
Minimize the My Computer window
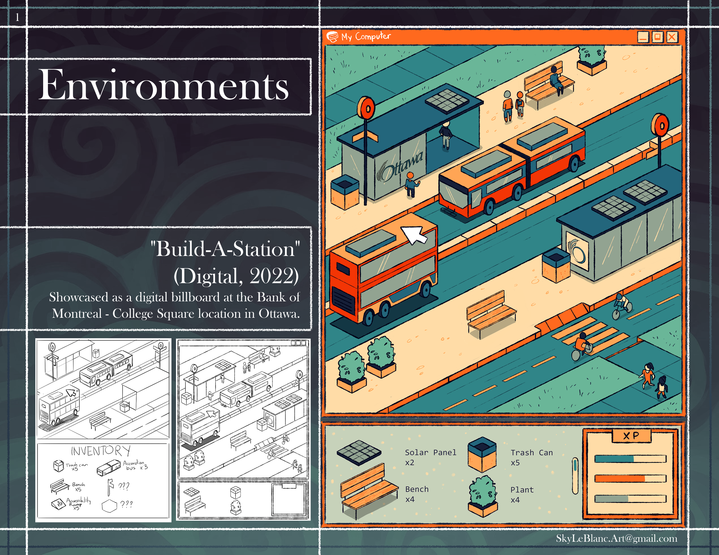[x=643, y=37]
